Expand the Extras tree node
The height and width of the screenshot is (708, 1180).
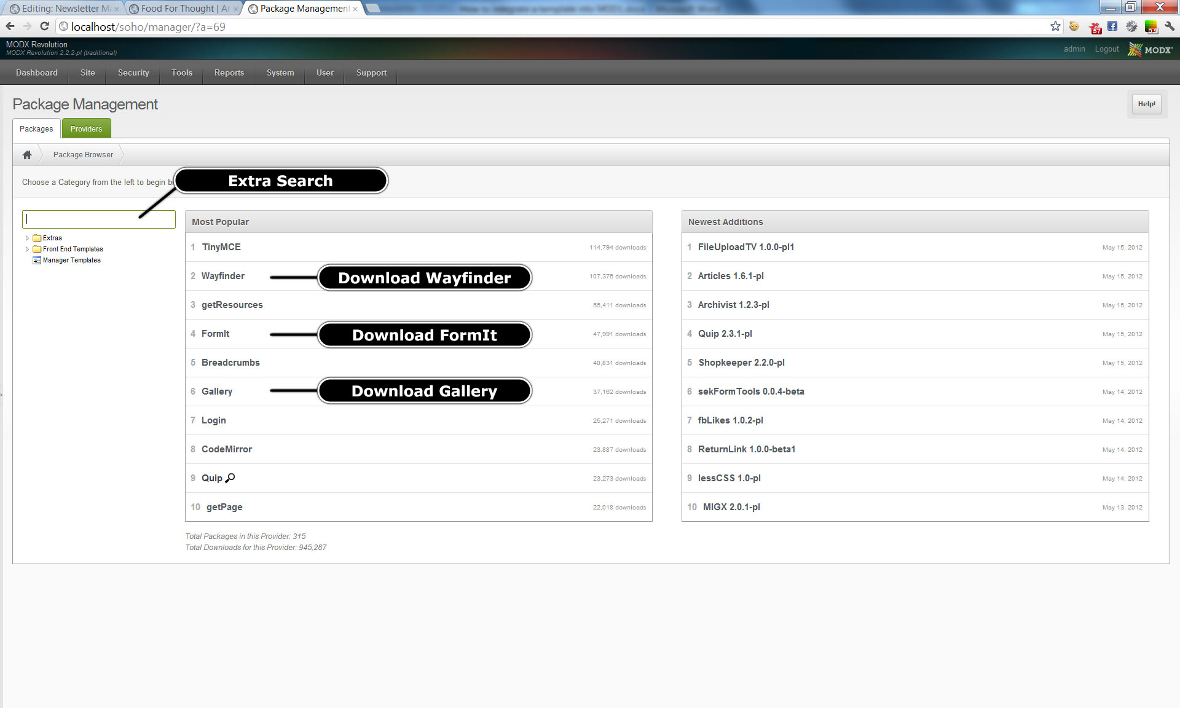[x=27, y=238]
